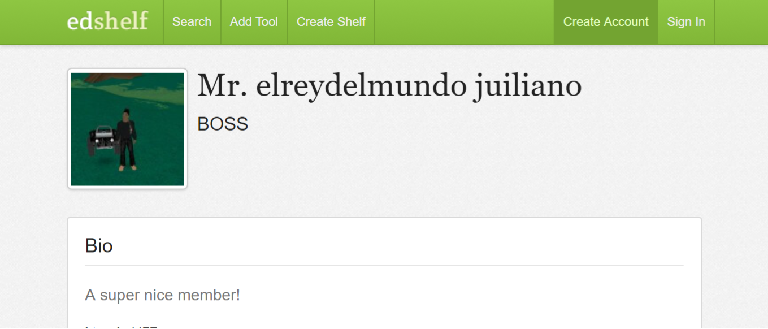Click the Bio section heading
This screenshot has height=329, width=768.
pyautogui.click(x=99, y=246)
